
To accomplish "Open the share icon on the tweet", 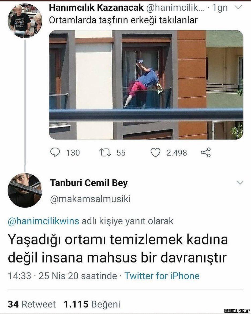I will point(206,153).
